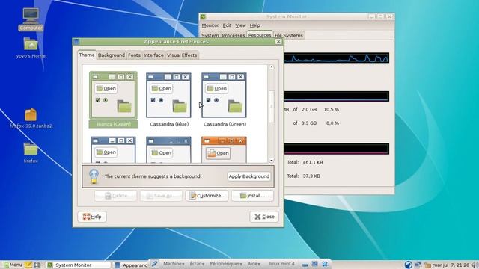The width and height of the screenshot is (479, 269).
Task: Click the swap 0.0 % value text
Action: [x=332, y=123]
